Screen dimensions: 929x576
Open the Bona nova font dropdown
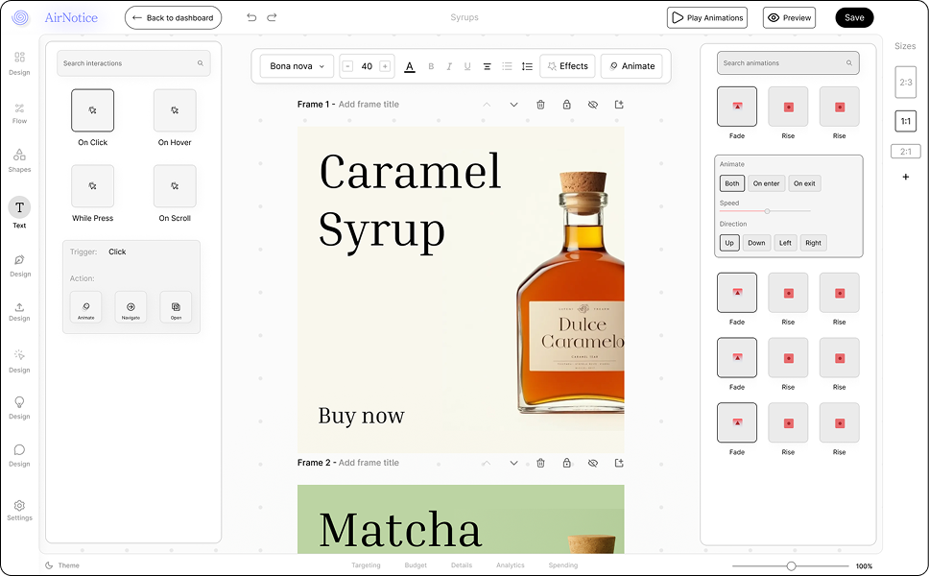[296, 65]
